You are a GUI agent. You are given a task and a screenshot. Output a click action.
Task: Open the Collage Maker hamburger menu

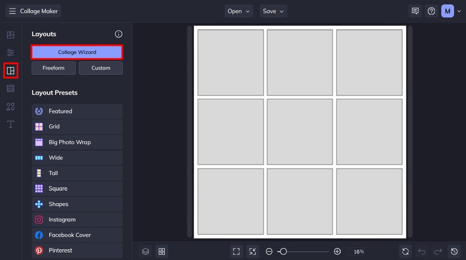click(12, 11)
